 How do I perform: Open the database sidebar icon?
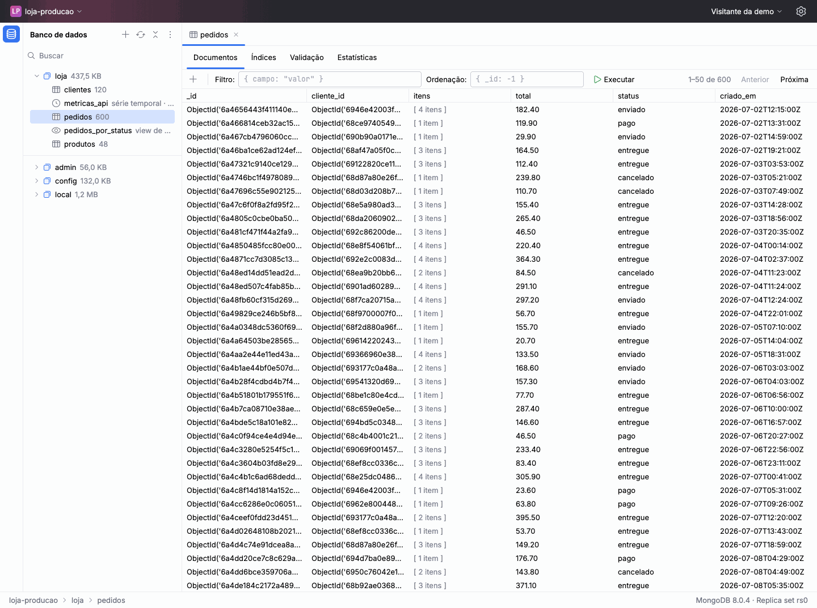coord(11,34)
